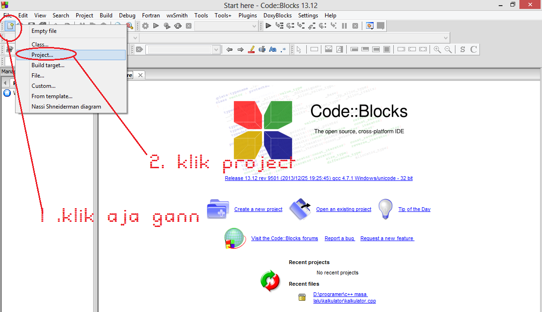Click the Next line debug icon

290,26
